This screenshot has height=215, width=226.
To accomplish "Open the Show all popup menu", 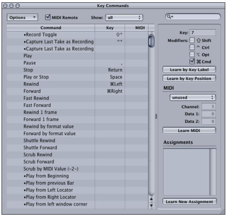I will tap(124, 18).
